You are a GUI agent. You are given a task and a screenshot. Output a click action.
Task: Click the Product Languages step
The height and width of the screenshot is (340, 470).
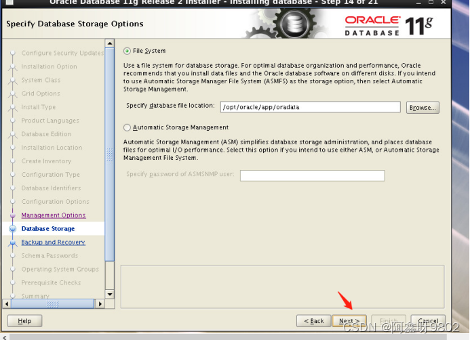click(x=50, y=121)
